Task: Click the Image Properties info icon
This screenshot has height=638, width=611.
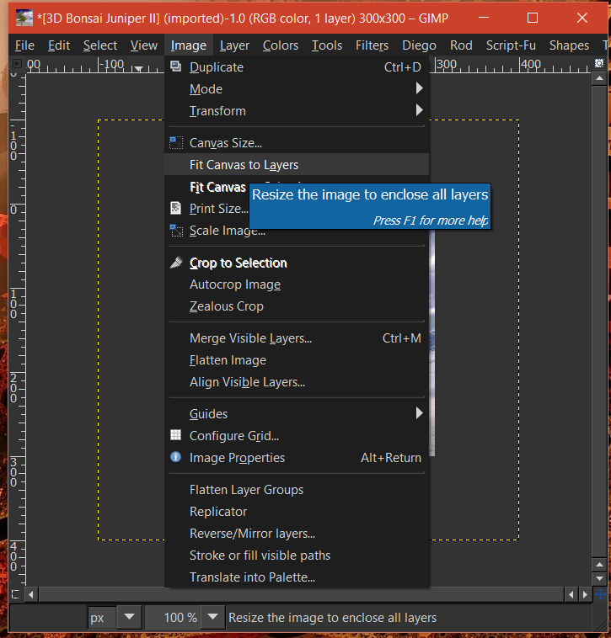Action: (x=175, y=457)
